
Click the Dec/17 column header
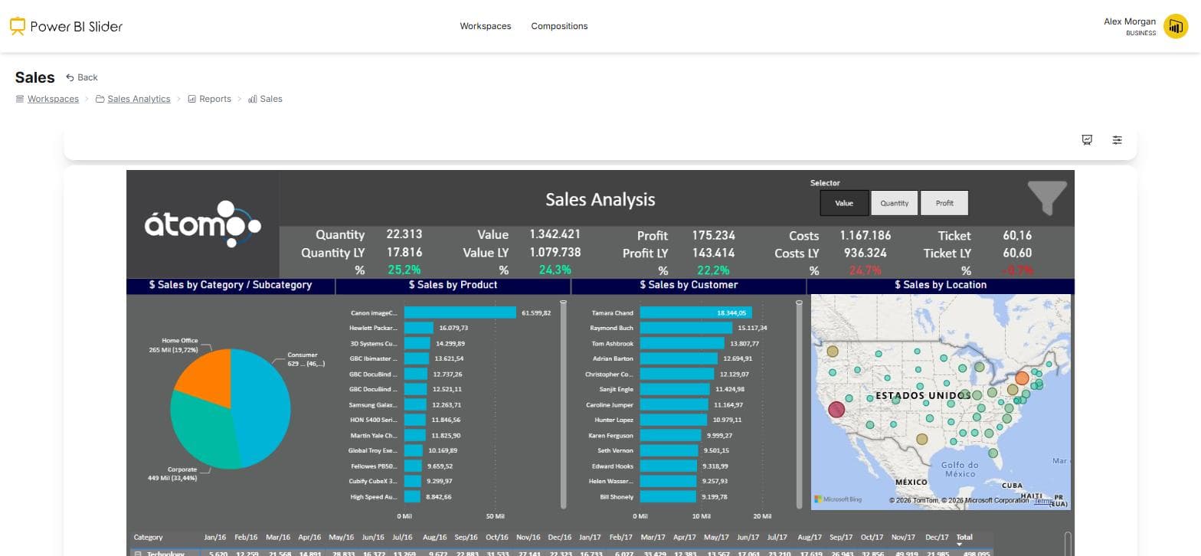click(937, 538)
